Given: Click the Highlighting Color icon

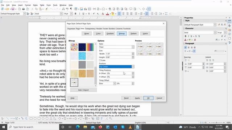Looking at the screenshot, I should pyautogui.click(x=113, y=14).
